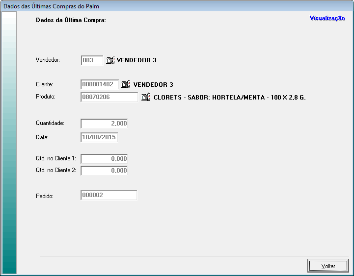This screenshot has height=276, width=354.
Task: Click the Qtd. no Cliente 1 field
Action: pyautogui.click(x=104, y=159)
